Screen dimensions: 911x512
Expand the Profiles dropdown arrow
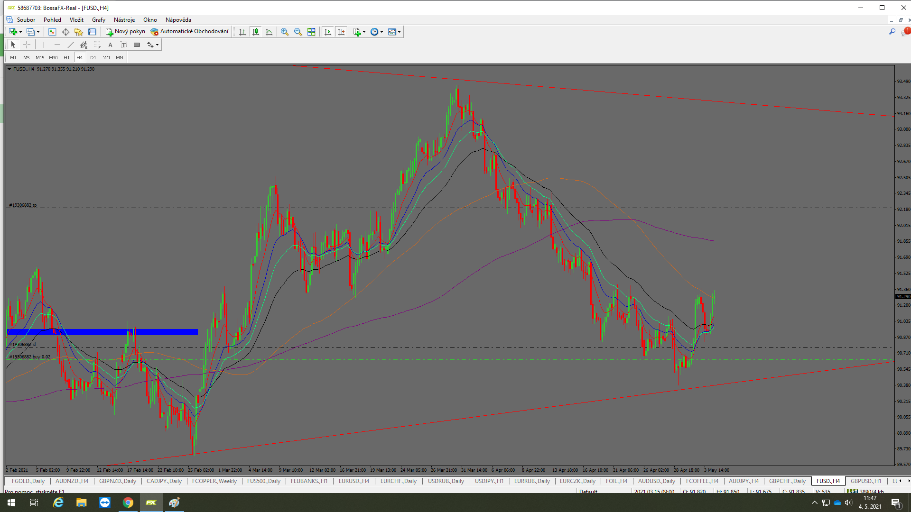(x=38, y=32)
